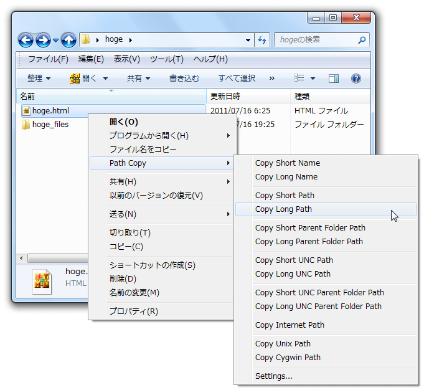Choose ファイル名をコピー in context menu
The width and height of the screenshot is (424, 390).
click(x=162, y=149)
